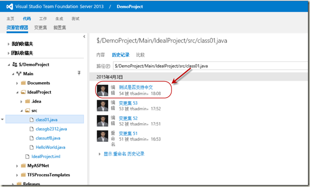Click the avatar of changeset 53
This screenshot has width=310, height=187.
(x=103, y=106)
